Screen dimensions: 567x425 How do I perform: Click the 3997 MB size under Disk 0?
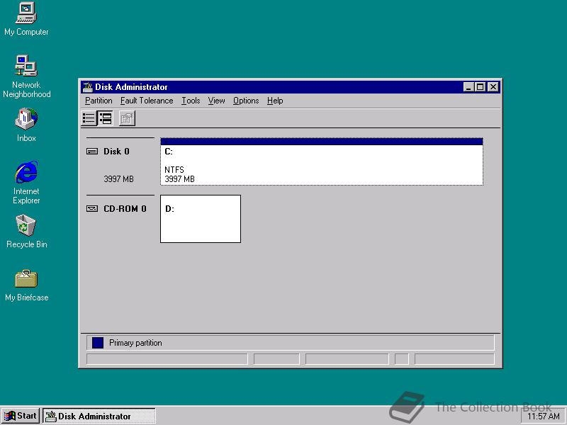point(118,179)
